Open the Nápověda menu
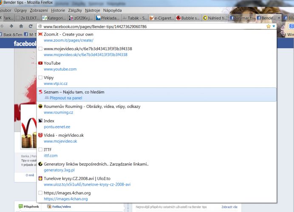 112,11
